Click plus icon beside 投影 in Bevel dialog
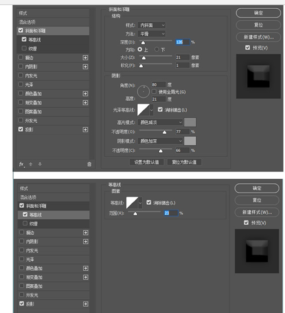Screen dimensions: 285x313 86,130
